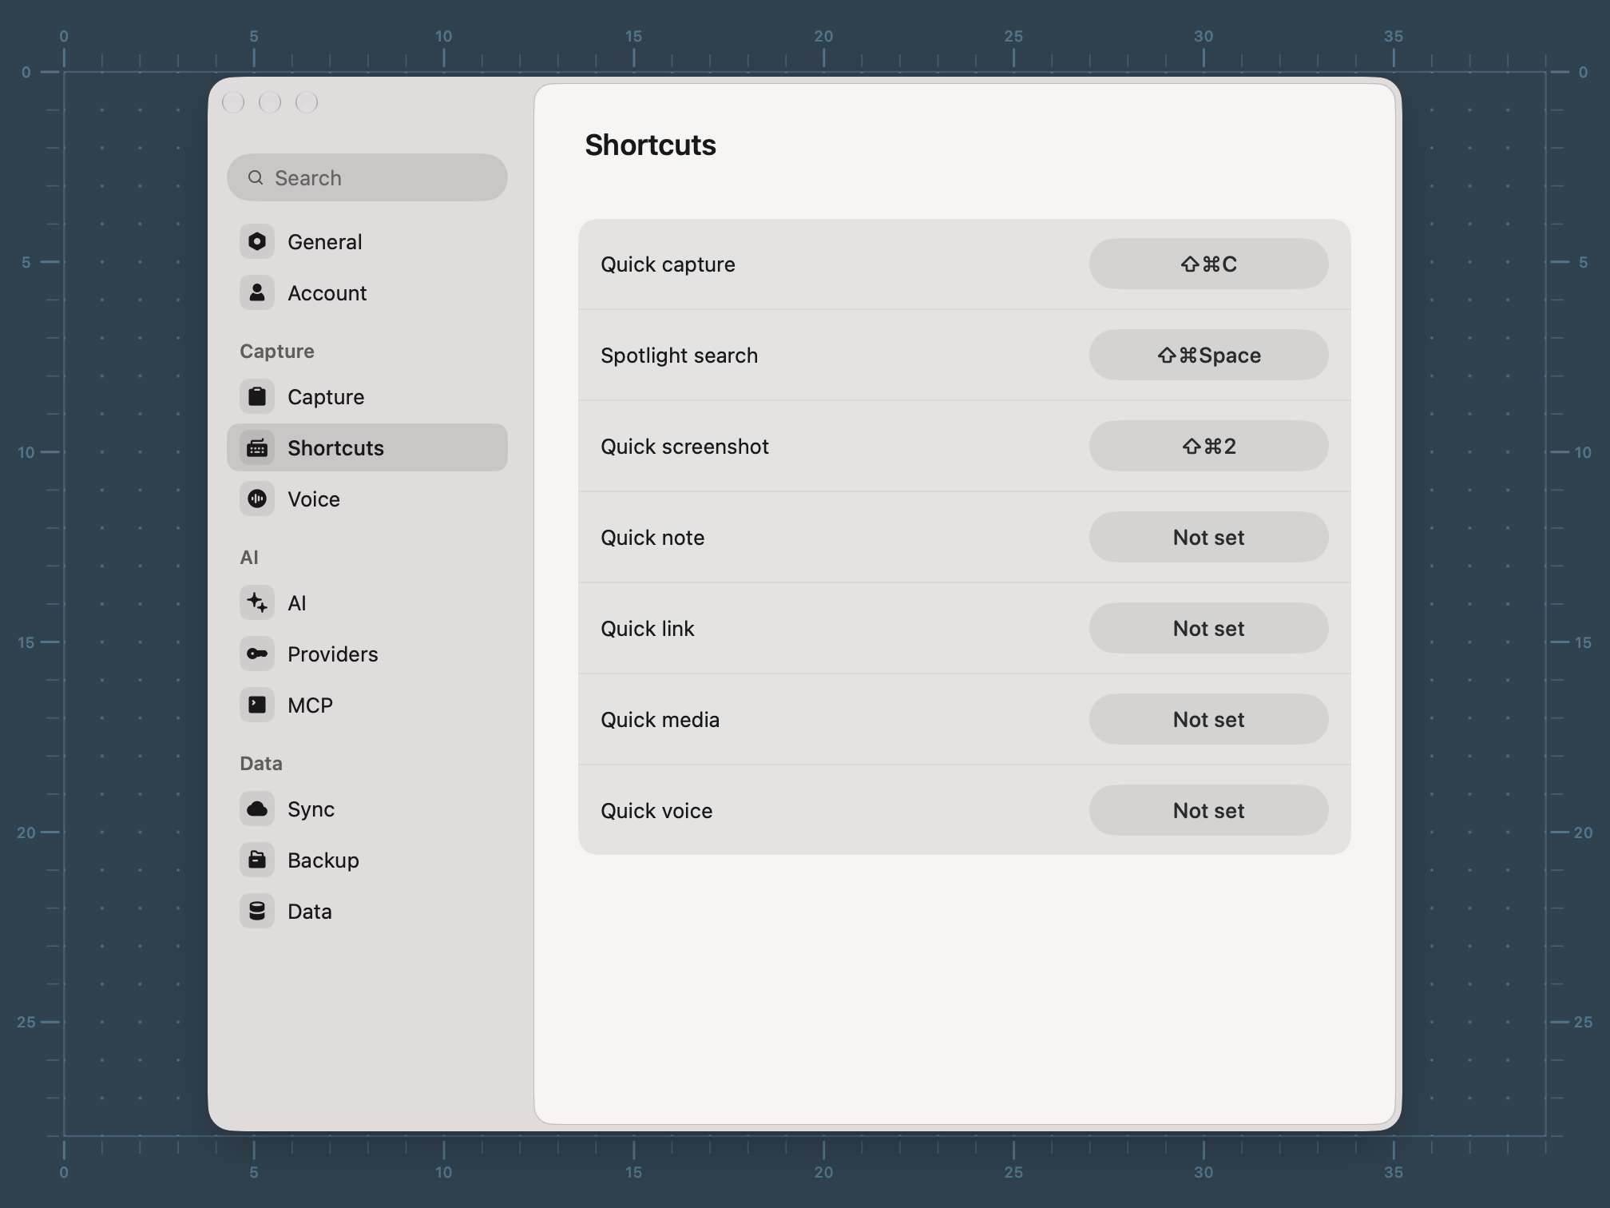Click the Quick link row label
Image resolution: width=1610 pixels, height=1208 pixels.
(648, 629)
